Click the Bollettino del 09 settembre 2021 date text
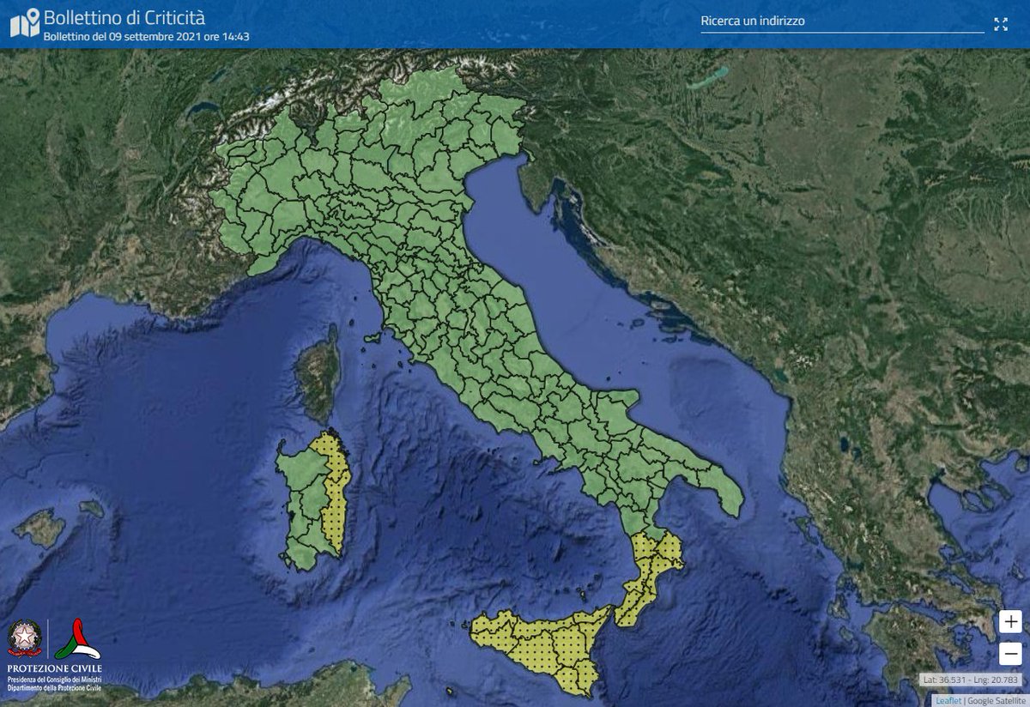Viewport: 1030px width, 707px height. pyautogui.click(x=147, y=37)
